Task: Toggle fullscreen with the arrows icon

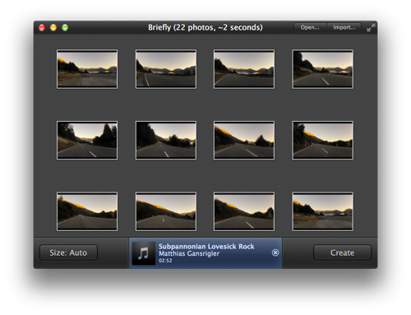Action: (371, 27)
